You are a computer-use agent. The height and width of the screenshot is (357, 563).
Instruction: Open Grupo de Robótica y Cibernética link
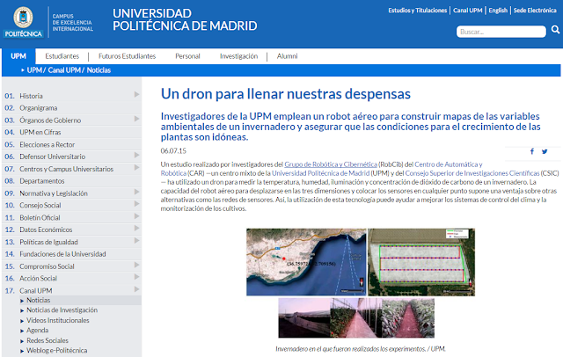(x=331, y=164)
